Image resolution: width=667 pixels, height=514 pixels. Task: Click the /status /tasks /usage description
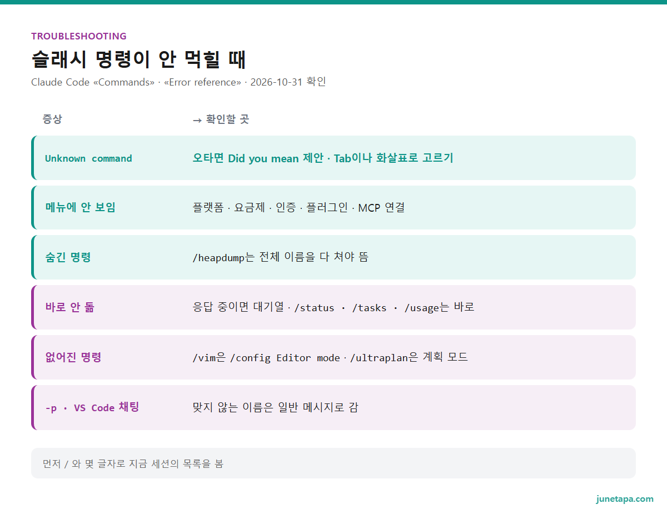point(333,307)
